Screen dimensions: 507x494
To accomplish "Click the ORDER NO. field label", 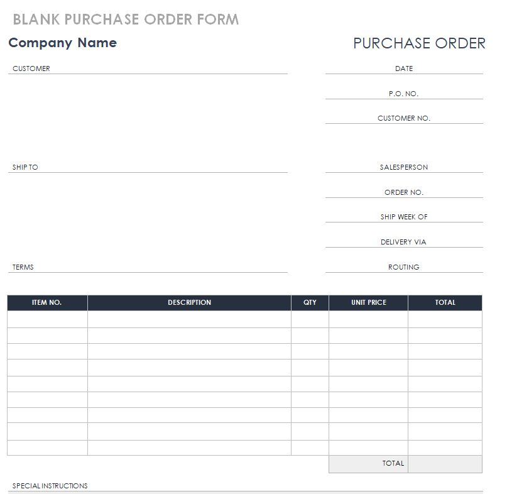I will click(404, 192).
